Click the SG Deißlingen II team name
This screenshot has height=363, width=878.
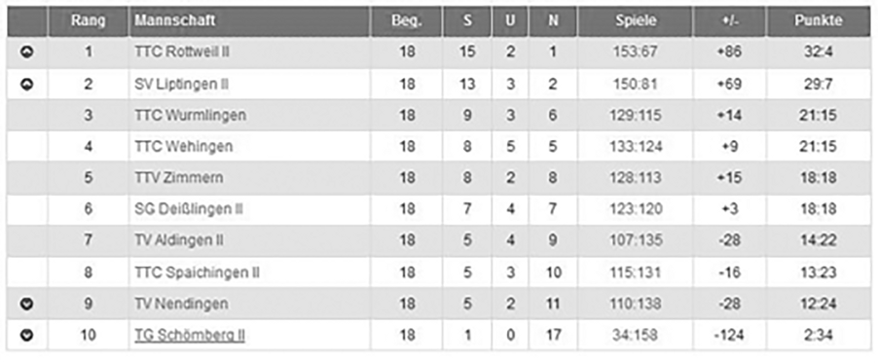[189, 209]
